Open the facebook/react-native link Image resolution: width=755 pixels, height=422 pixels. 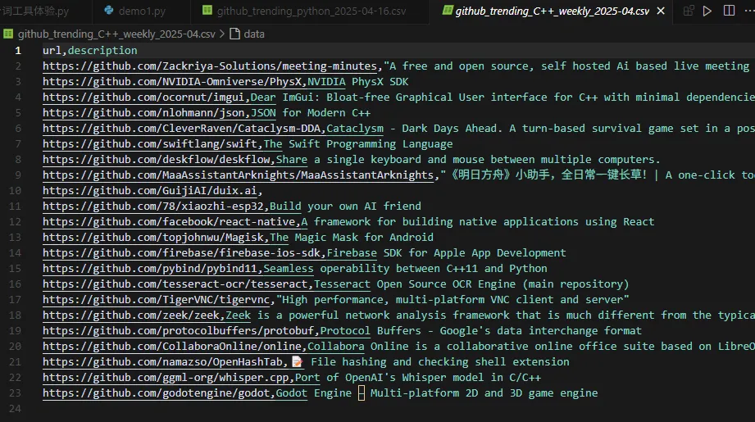point(169,222)
